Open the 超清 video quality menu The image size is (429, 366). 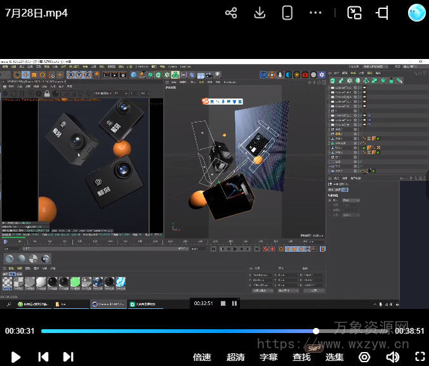pyautogui.click(x=235, y=357)
